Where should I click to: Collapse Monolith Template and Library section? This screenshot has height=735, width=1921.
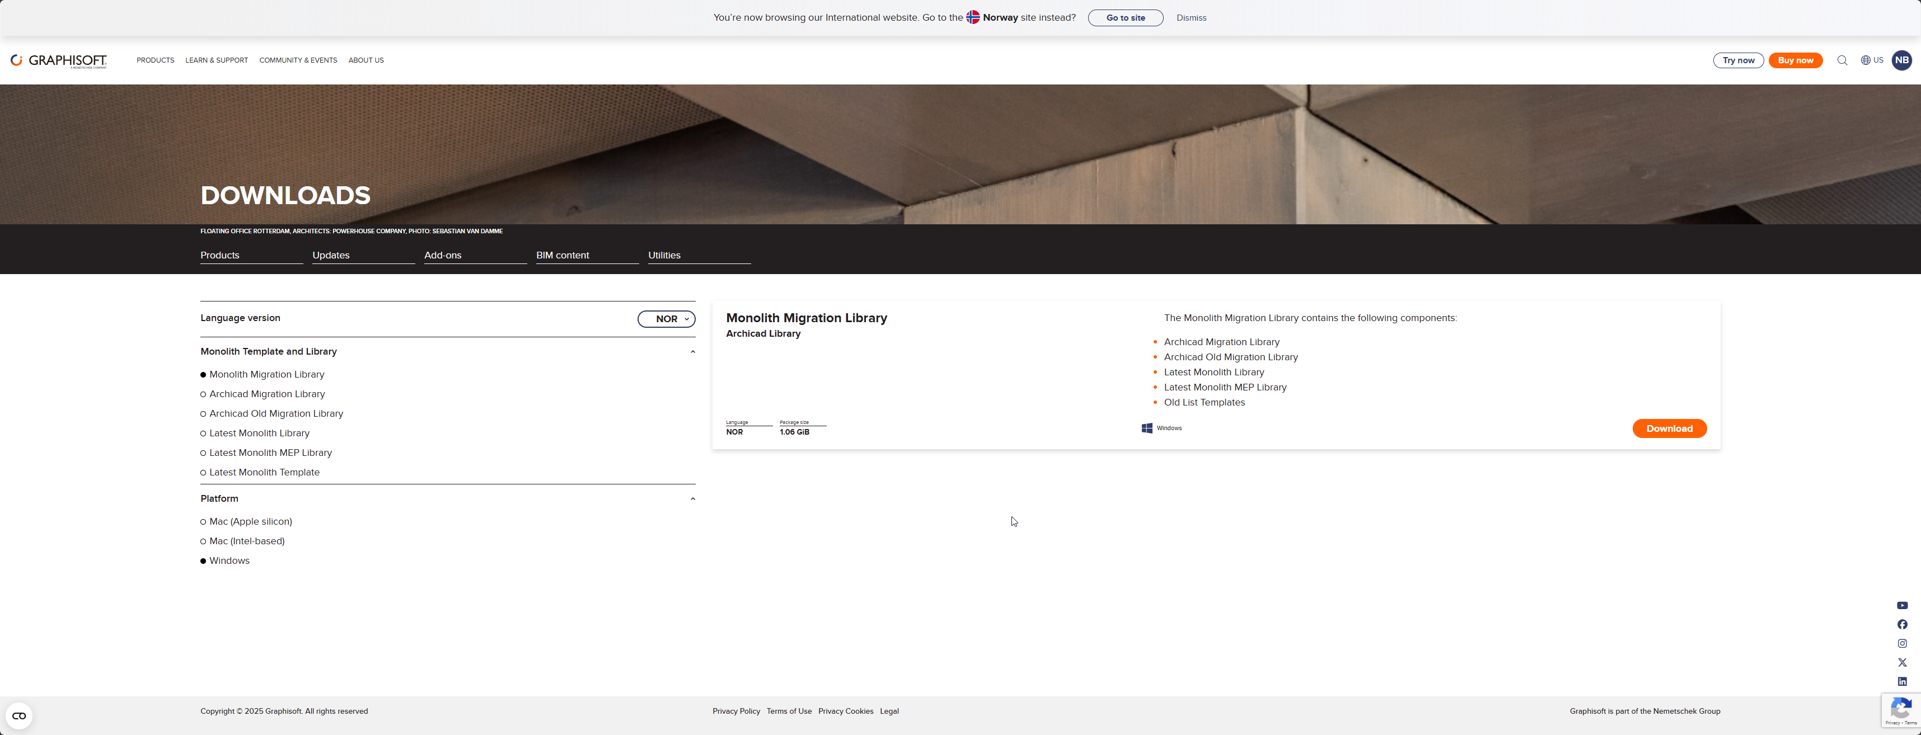[x=692, y=352]
